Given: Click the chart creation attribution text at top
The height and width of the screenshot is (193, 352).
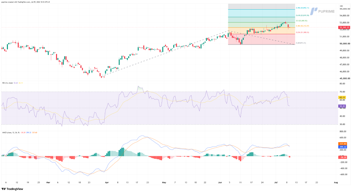Looking at the screenshot, I should pos(25,2).
